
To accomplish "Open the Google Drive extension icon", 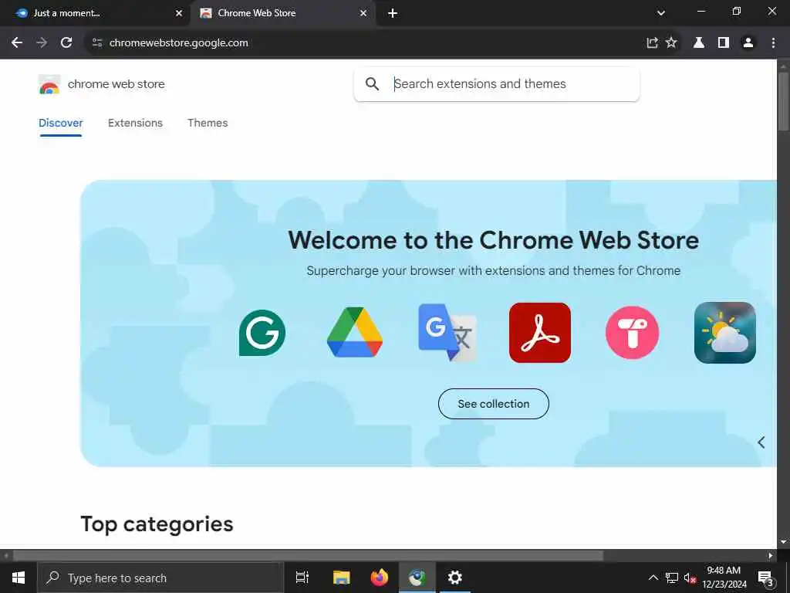I will [355, 333].
